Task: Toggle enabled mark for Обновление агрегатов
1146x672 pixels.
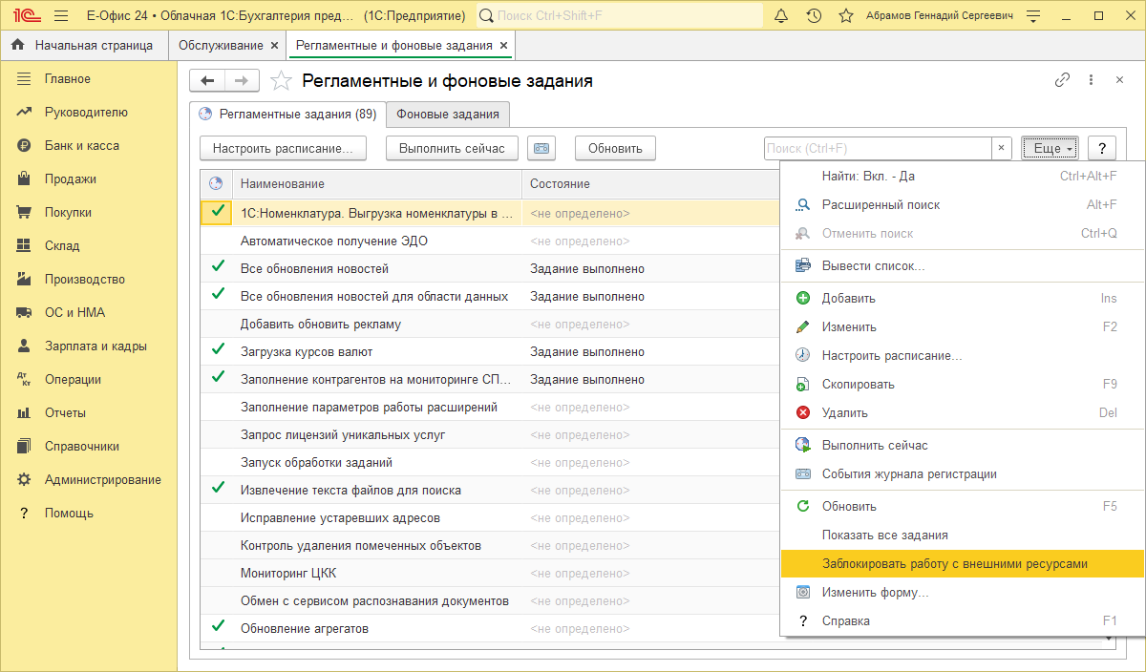Action: click(x=219, y=627)
